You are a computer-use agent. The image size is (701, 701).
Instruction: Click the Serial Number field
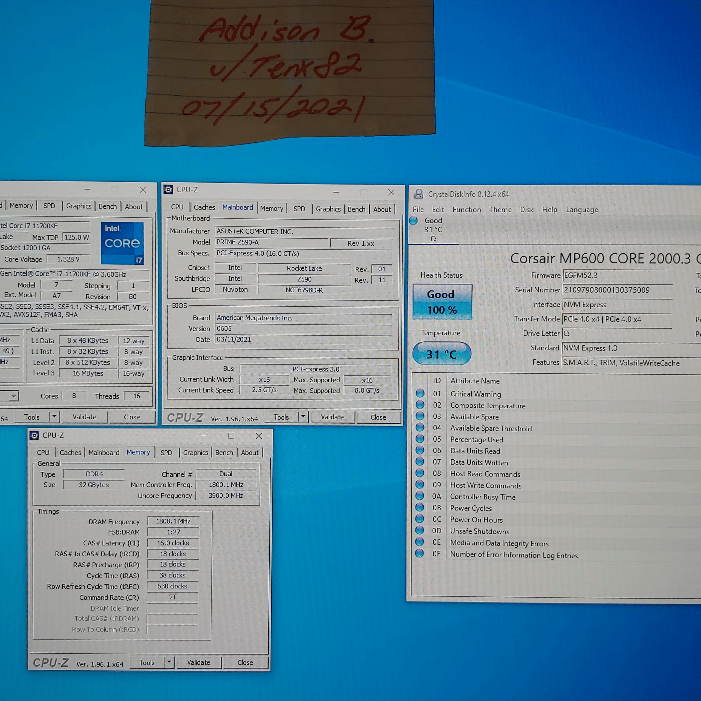[x=617, y=290]
